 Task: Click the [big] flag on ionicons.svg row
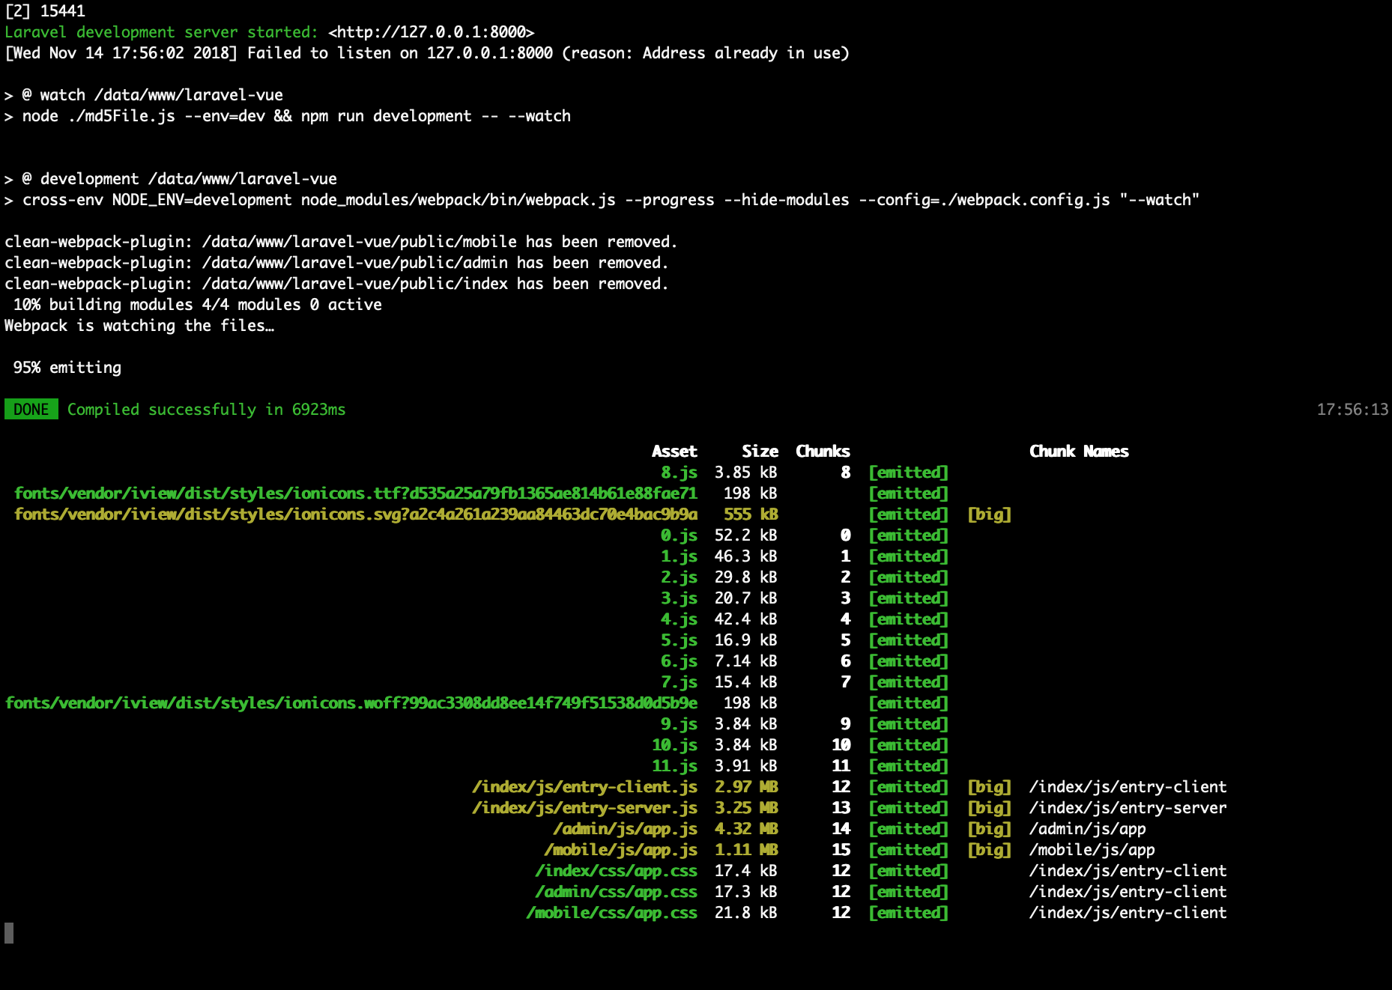click(x=989, y=514)
